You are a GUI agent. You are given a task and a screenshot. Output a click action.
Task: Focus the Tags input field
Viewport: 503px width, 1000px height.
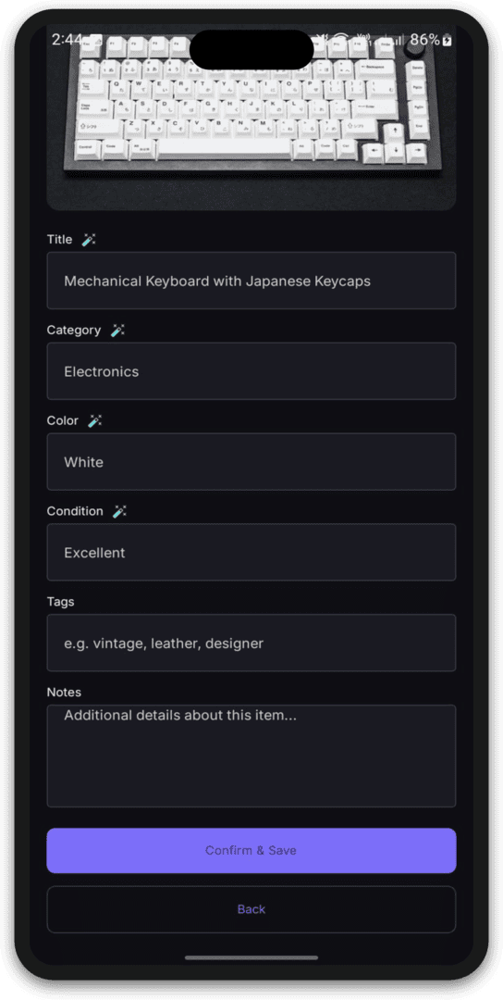[x=251, y=643]
